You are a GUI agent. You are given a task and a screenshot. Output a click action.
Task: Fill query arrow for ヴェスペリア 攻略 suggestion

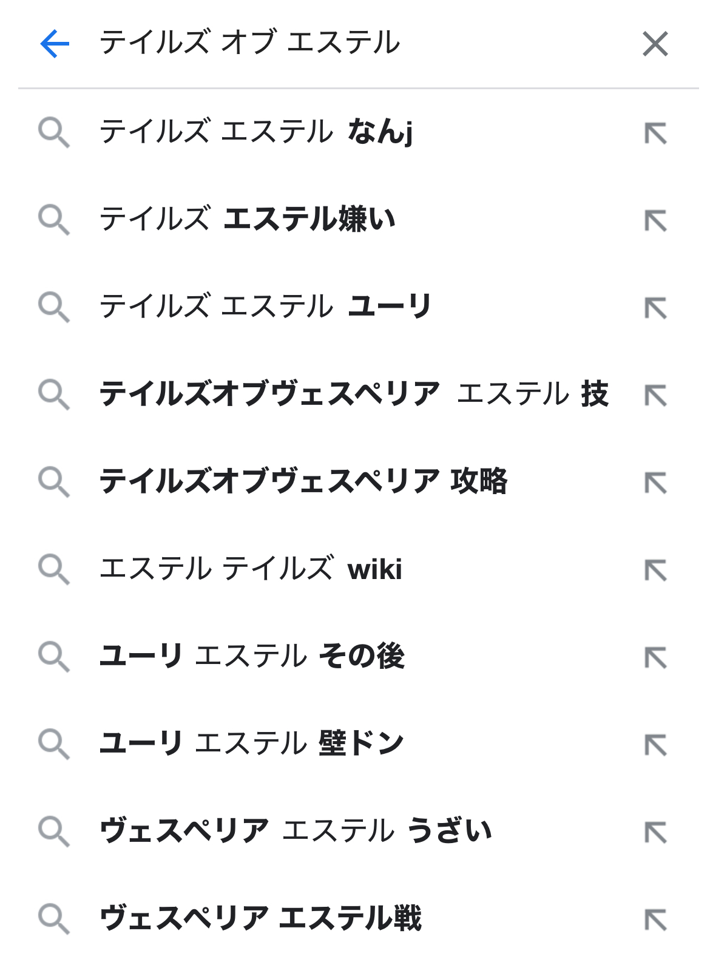click(656, 483)
